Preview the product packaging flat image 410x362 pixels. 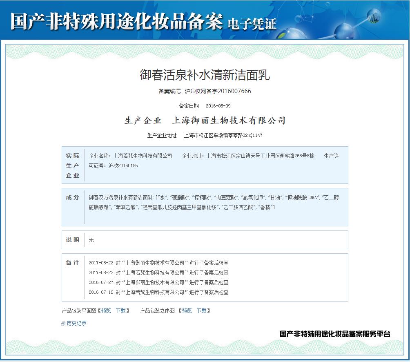106,311
